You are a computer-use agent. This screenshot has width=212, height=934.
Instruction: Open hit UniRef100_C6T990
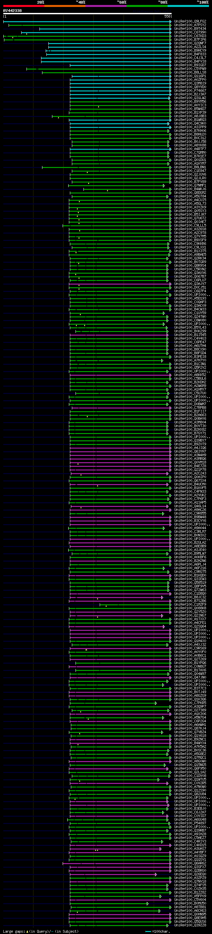tap(190, 32)
